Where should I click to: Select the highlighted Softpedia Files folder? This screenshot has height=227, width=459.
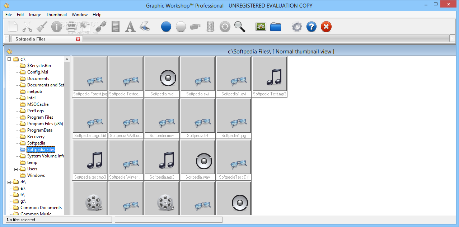pos(41,150)
